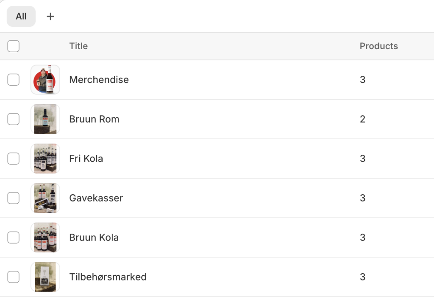Open the Gavekasser collection title
434x297 pixels.
click(96, 198)
